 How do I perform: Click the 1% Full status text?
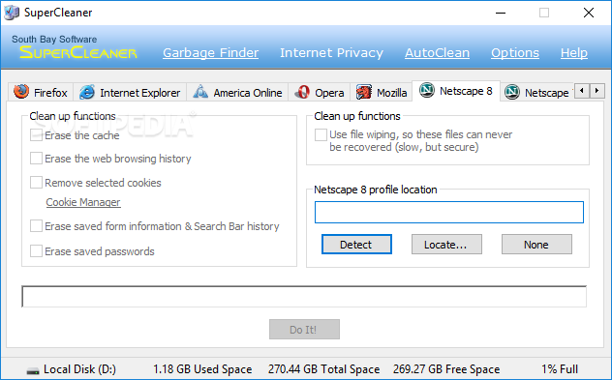(x=560, y=369)
